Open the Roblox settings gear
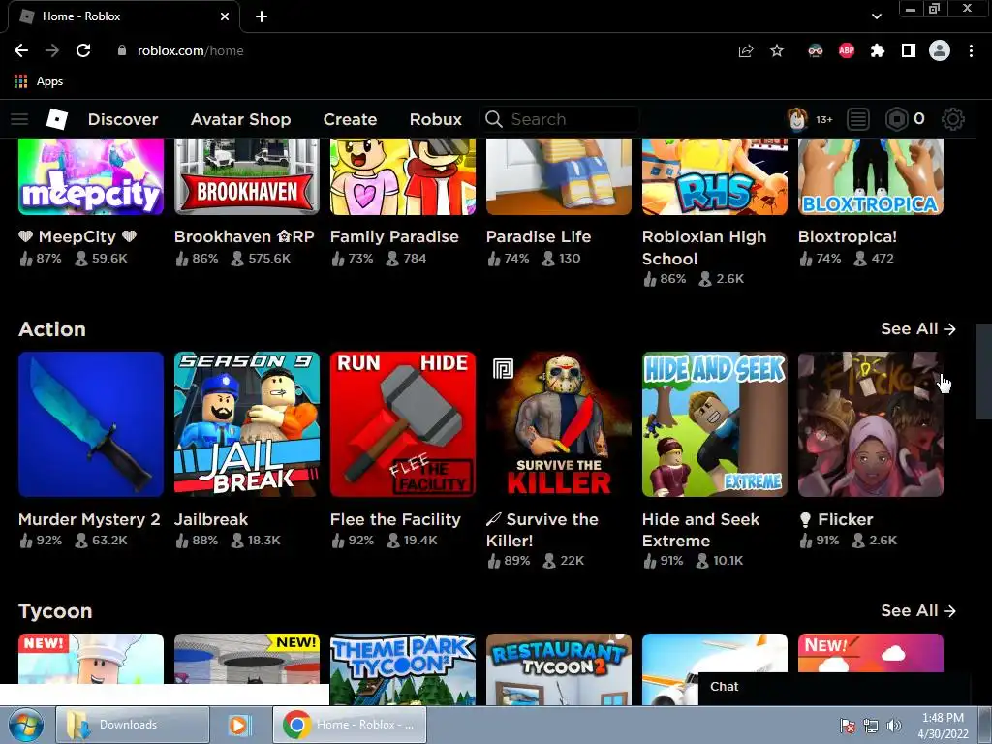 pyautogui.click(x=953, y=119)
